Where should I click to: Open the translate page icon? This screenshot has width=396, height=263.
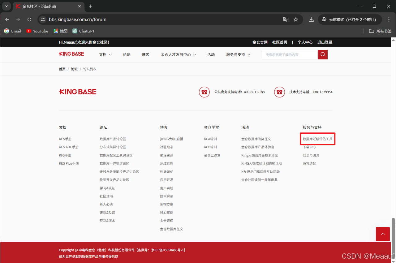pos(286,19)
